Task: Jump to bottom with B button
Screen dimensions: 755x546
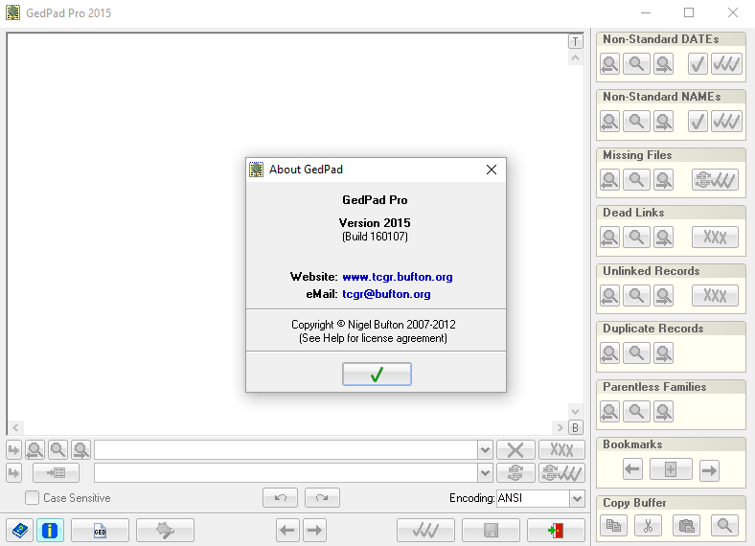Action: pyautogui.click(x=576, y=427)
